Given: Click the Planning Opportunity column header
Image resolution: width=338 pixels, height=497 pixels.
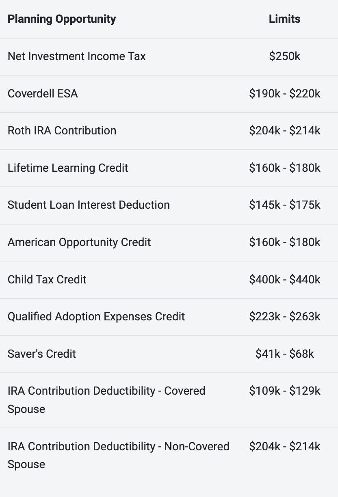Looking at the screenshot, I should 62,19.
